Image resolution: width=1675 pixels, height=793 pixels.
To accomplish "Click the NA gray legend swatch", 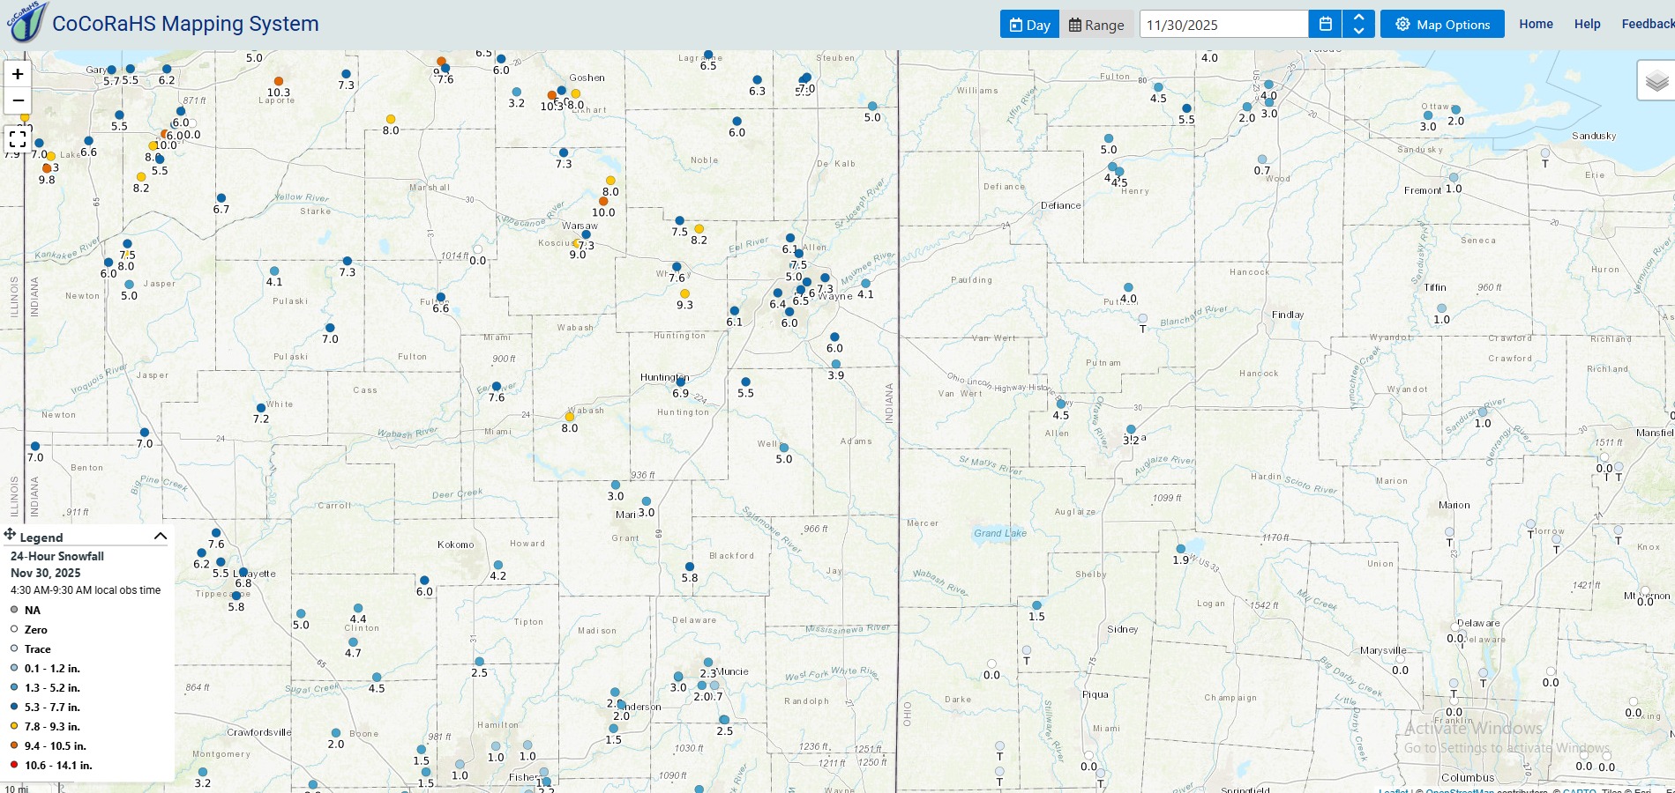I will [14, 610].
